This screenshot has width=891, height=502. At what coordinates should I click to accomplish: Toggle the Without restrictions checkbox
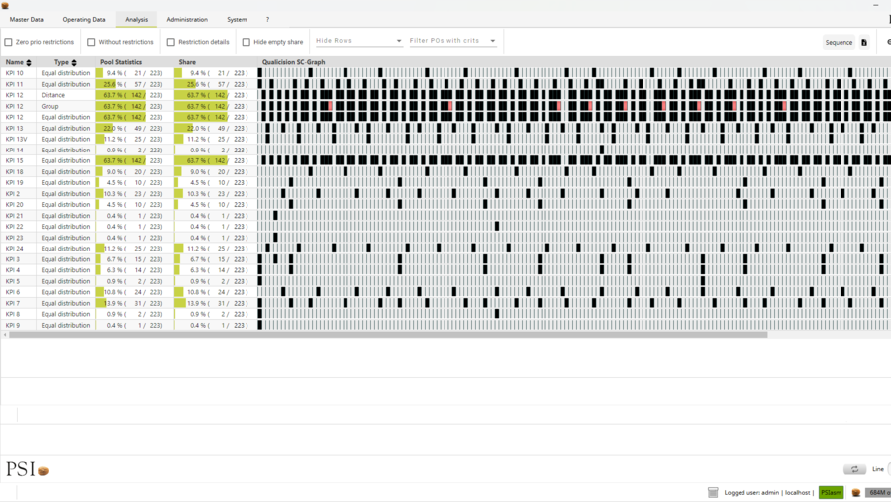tap(91, 42)
